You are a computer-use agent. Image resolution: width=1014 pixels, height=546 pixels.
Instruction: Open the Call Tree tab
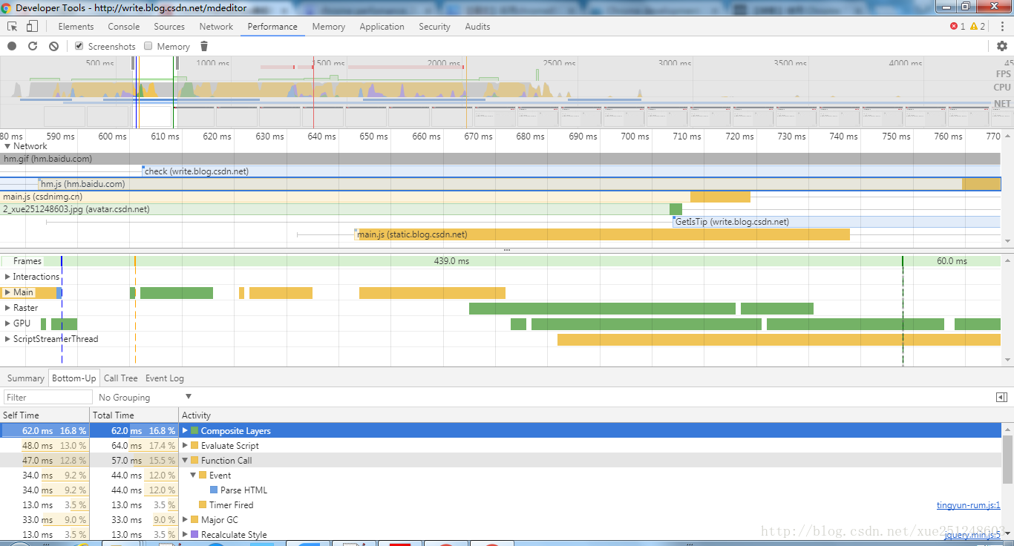(x=120, y=378)
